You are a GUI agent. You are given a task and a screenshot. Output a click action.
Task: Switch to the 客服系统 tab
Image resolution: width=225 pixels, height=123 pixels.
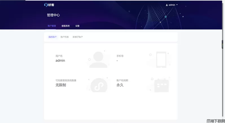coord(65,26)
